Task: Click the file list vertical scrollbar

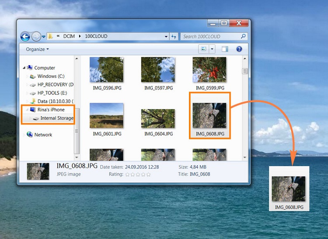Action: click(x=245, y=109)
